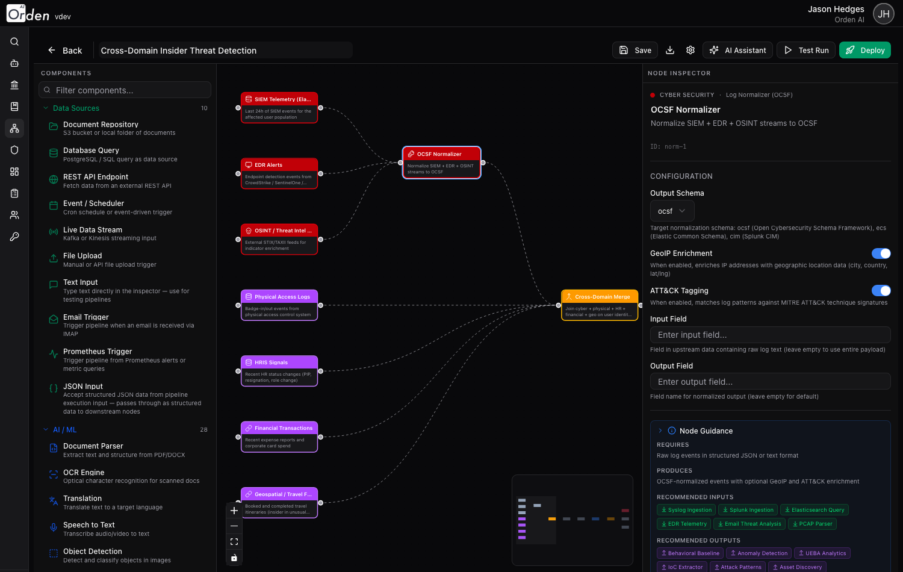Open the clipboard sidebar icon
The width and height of the screenshot is (903, 572).
coord(14,193)
